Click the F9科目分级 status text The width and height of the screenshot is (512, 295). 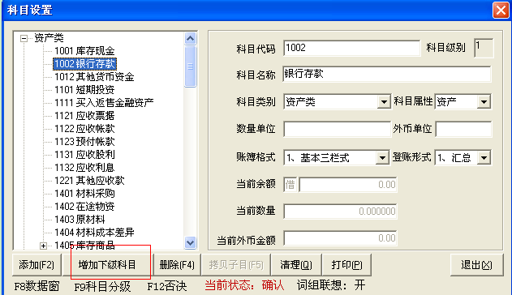pos(102,287)
